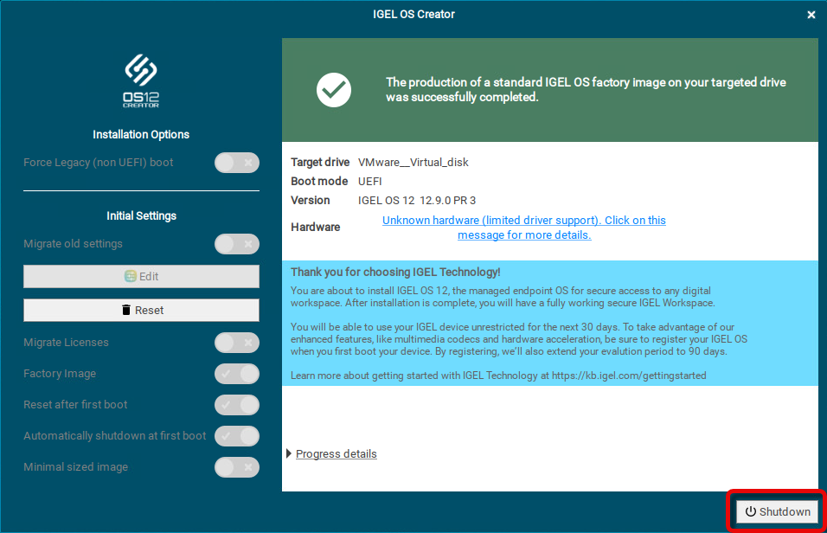Toggle Automatically shutdown at first boot switch
This screenshot has width=827, height=533.
[x=237, y=436]
